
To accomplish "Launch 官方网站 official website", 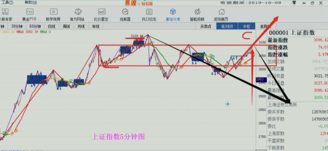I will tap(77, 14).
